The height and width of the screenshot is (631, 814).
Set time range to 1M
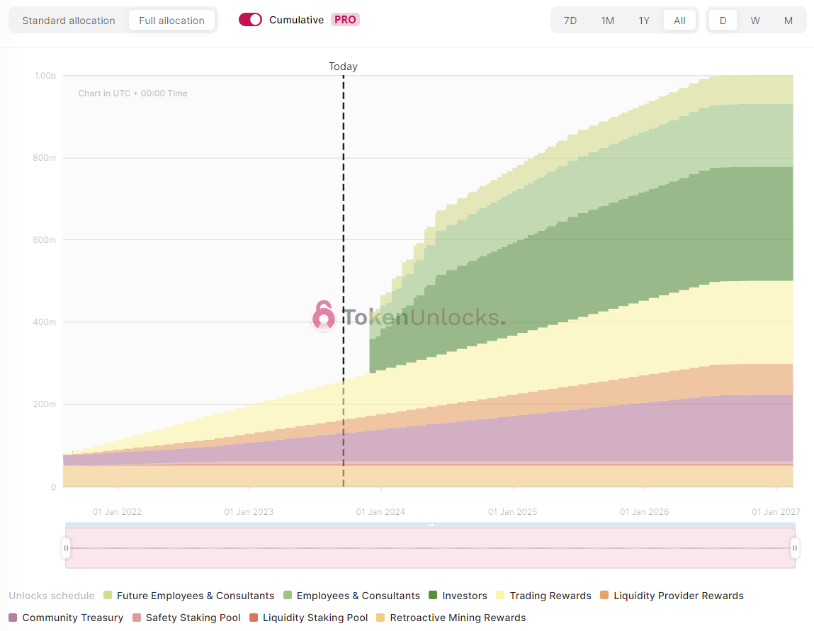[607, 21]
